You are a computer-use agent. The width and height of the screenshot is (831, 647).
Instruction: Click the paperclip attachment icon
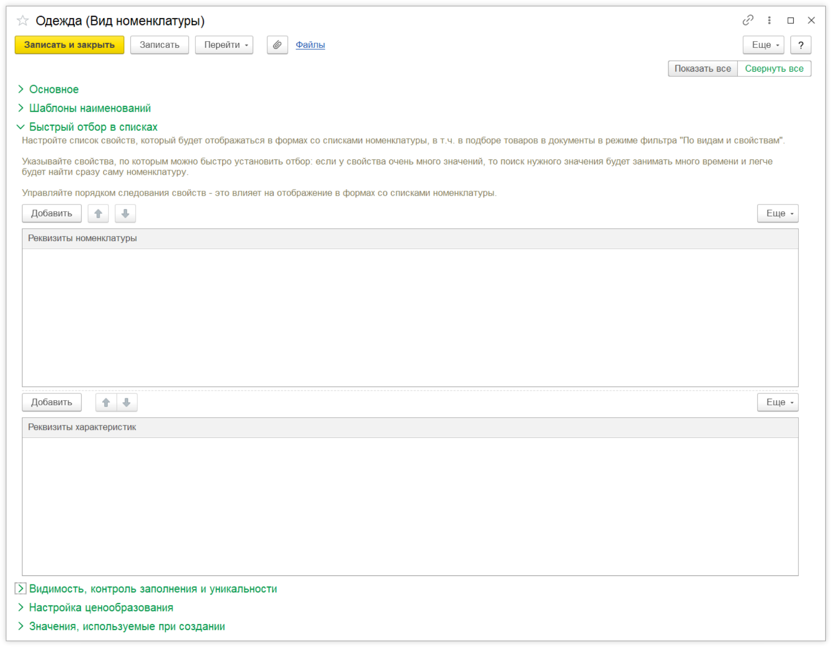pyautogui.click(x=277, y=45)
